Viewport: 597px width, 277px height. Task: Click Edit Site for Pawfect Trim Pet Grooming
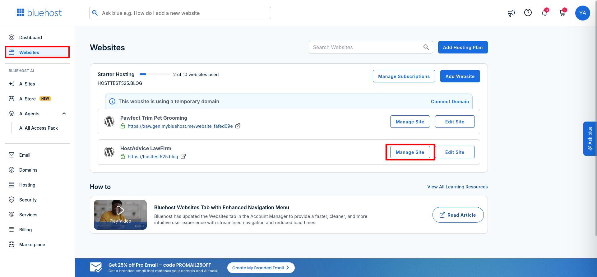tap(455, 122)
